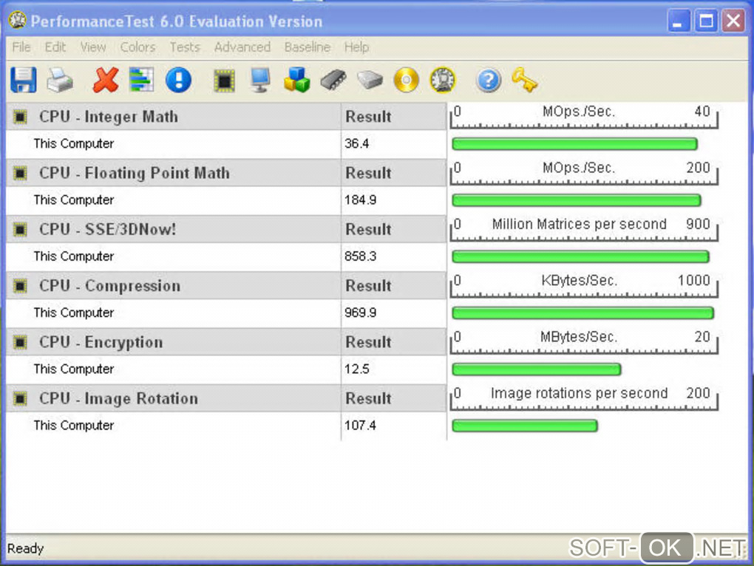Open the Colors menu
Viewport: 754px width, 566px height.
tap(137, 47)
